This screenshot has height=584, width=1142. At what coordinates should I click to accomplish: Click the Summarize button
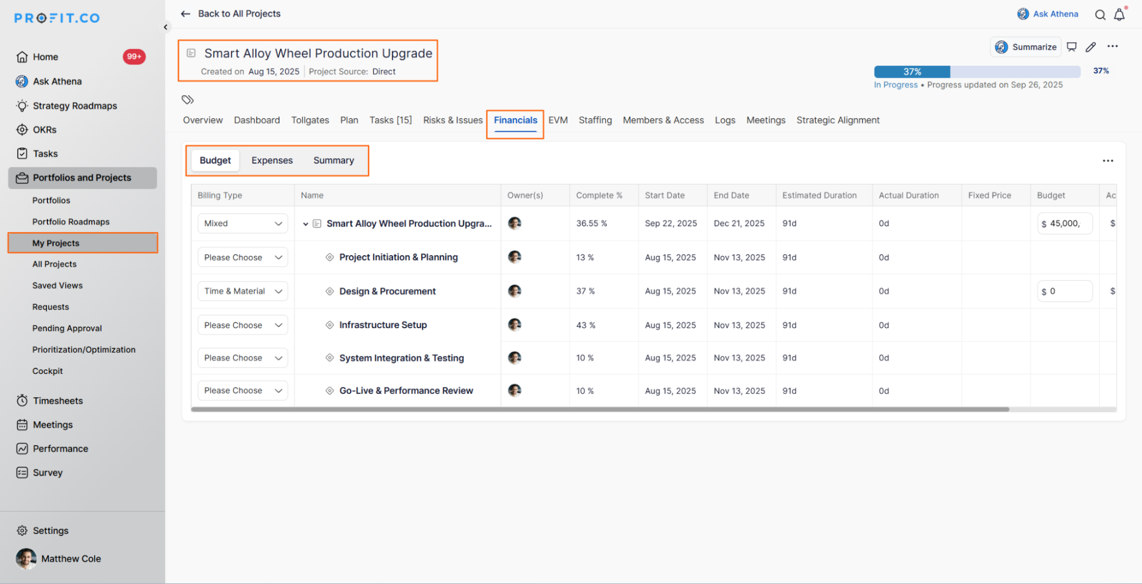click(1026, 47)
